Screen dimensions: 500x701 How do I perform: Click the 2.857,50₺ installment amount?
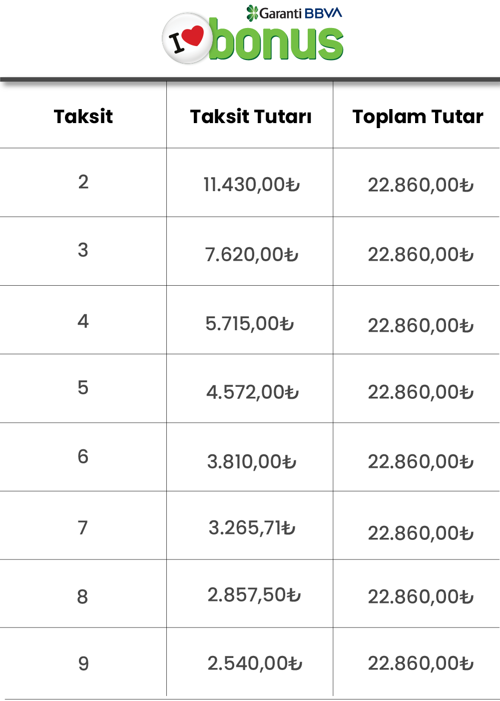(x=254, y=594)
